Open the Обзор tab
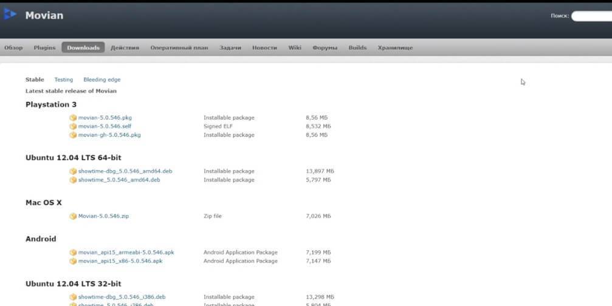612x306 pixels. [13, 47]
